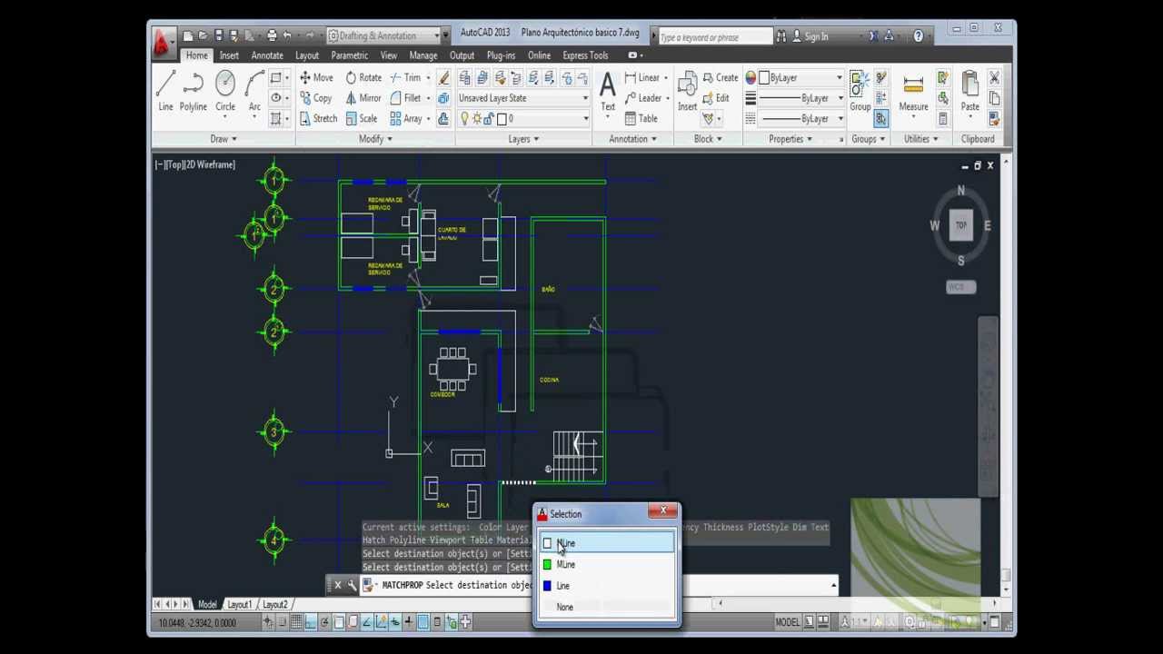Click the Scale tool

[360, 119]
